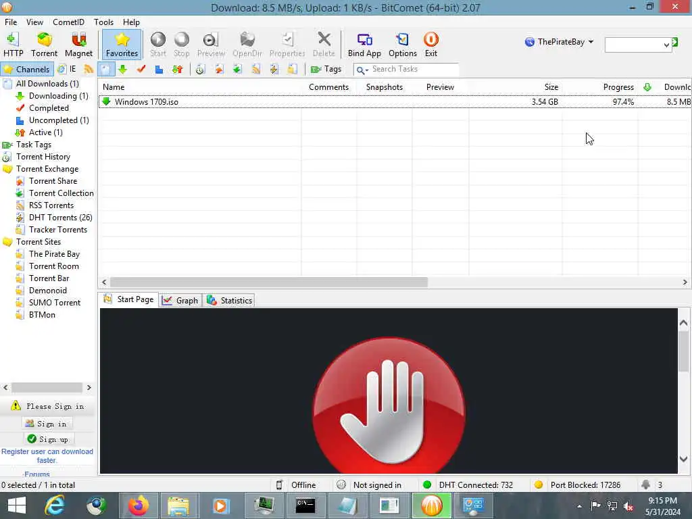Click the Sign in button
The image size is (692, 519).
coord(47,424)
